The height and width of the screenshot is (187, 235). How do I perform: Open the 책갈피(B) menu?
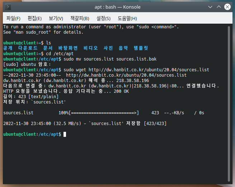(x=80, y=18)
